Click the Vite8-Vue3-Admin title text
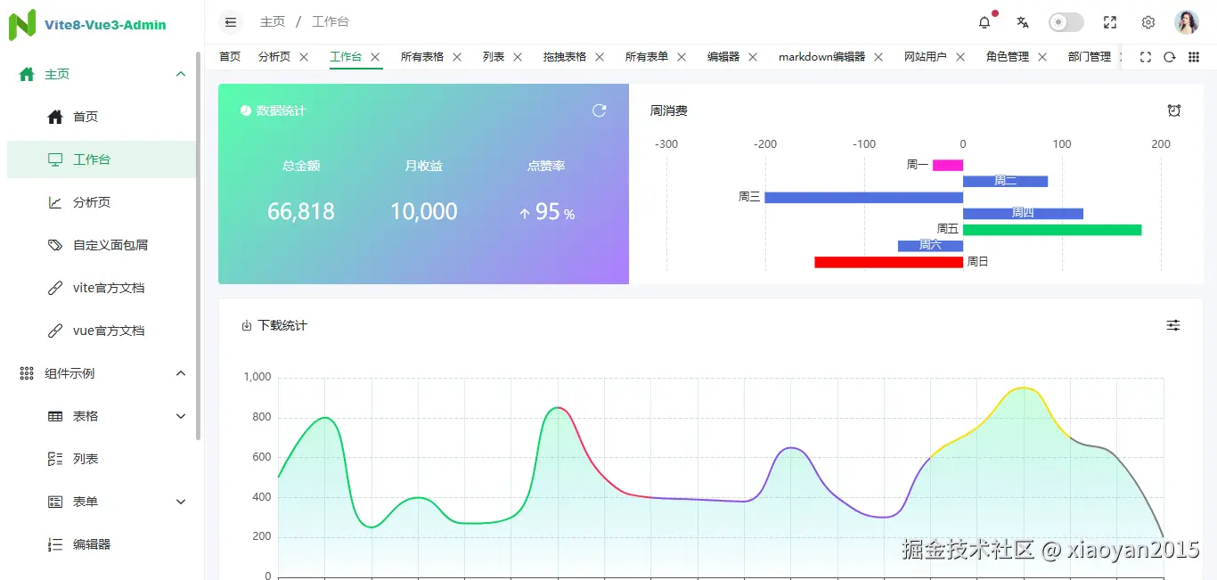Image resolution: width=1217 pixels, height=580 pixels. (x=105, y=25)
